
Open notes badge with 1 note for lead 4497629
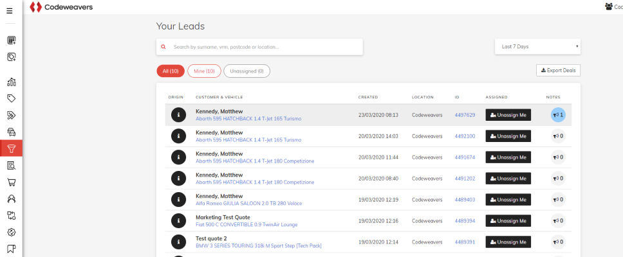(558, 115)
